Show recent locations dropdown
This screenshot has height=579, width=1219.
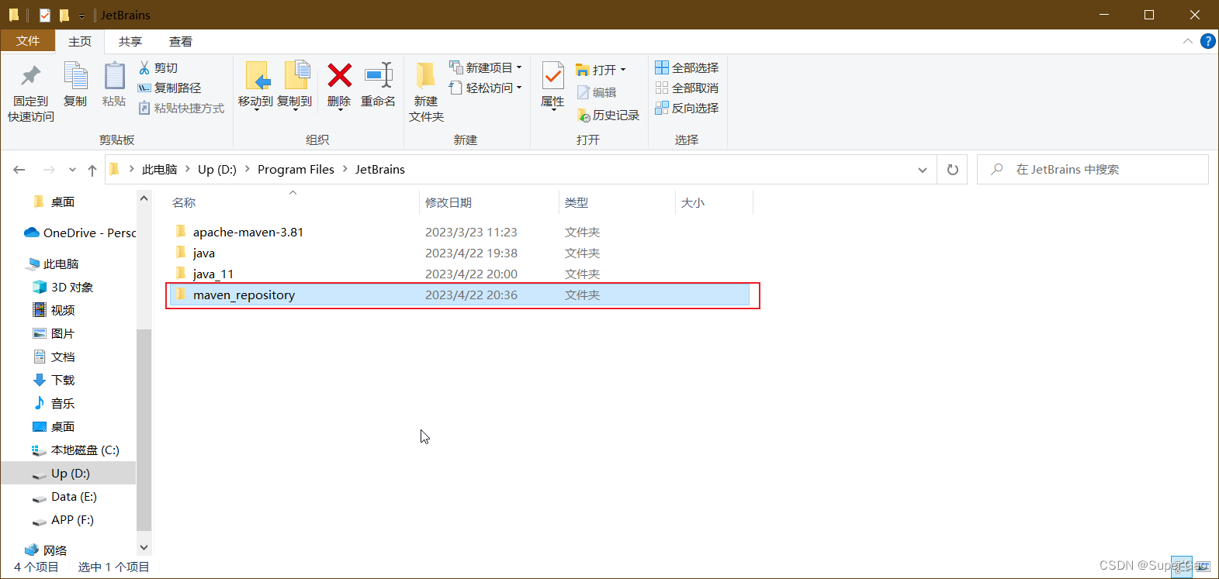point(72,170)
